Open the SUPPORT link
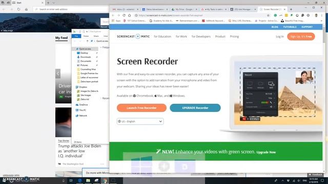 coord(307,27)
